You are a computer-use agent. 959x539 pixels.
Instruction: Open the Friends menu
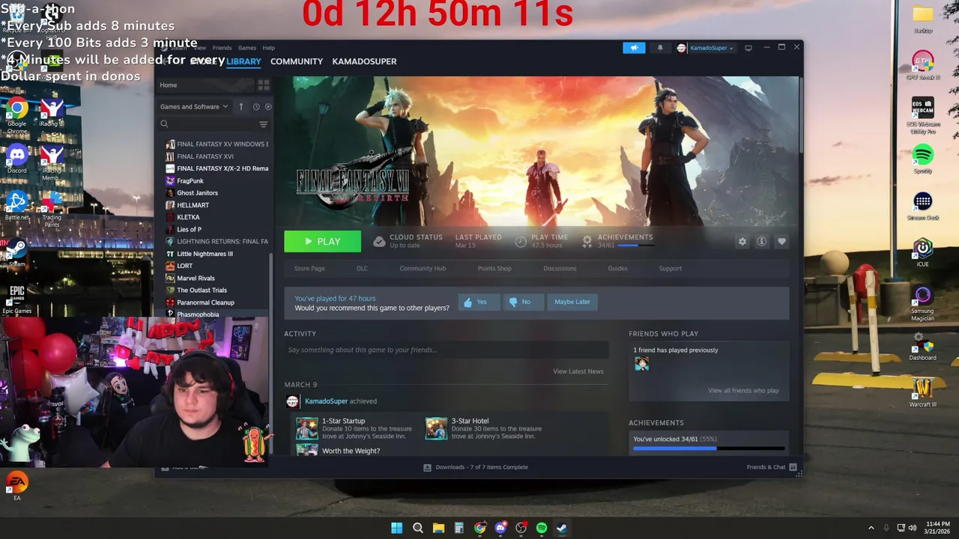(222, 48)
